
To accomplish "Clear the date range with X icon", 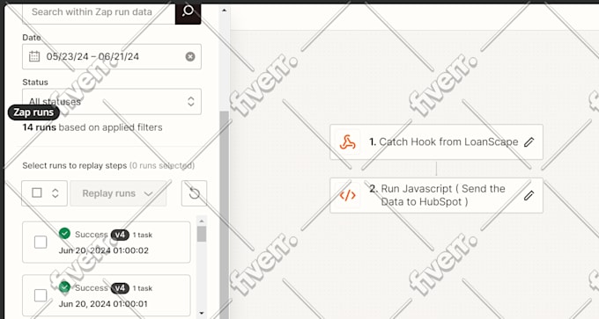I will click(x=190, y=56).
